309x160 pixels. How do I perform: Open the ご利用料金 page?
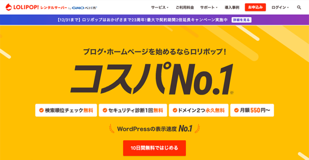click(x=185, y=7)
